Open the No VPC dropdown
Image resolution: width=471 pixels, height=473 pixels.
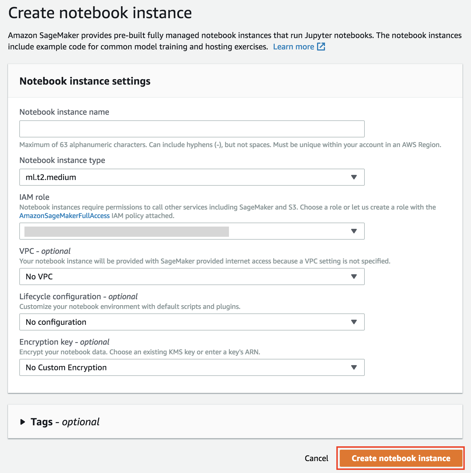coord(192,277)
